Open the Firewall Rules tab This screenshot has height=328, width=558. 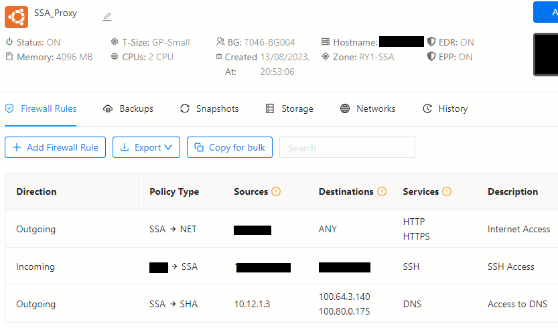coord(41,108)
